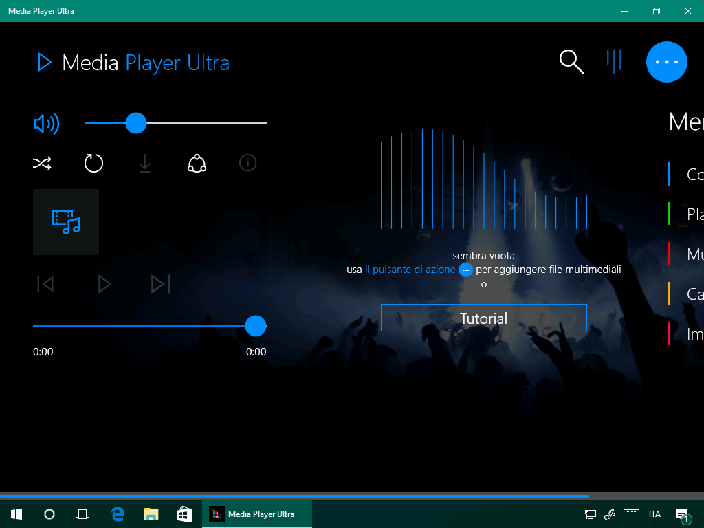Open the menu entry starting with "Im"

tap(686, 334)
